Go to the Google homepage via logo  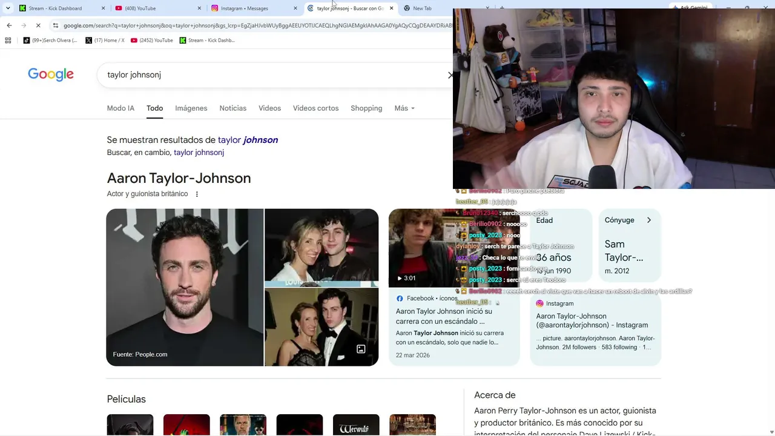click(x=51, y=74)
